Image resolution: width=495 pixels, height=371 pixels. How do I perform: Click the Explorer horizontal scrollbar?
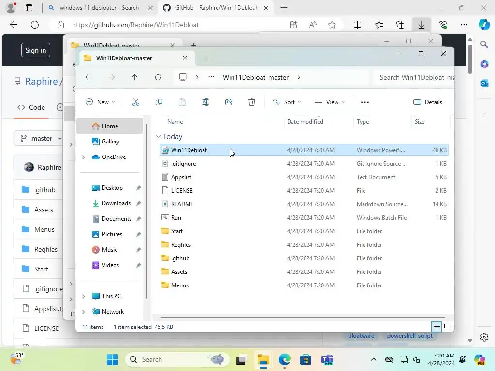coord(303,317)
